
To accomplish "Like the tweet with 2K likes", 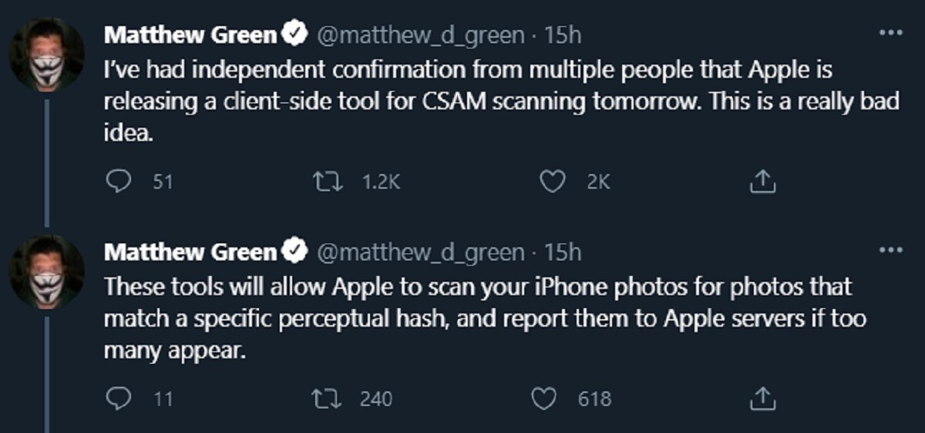I will (552, 181).
